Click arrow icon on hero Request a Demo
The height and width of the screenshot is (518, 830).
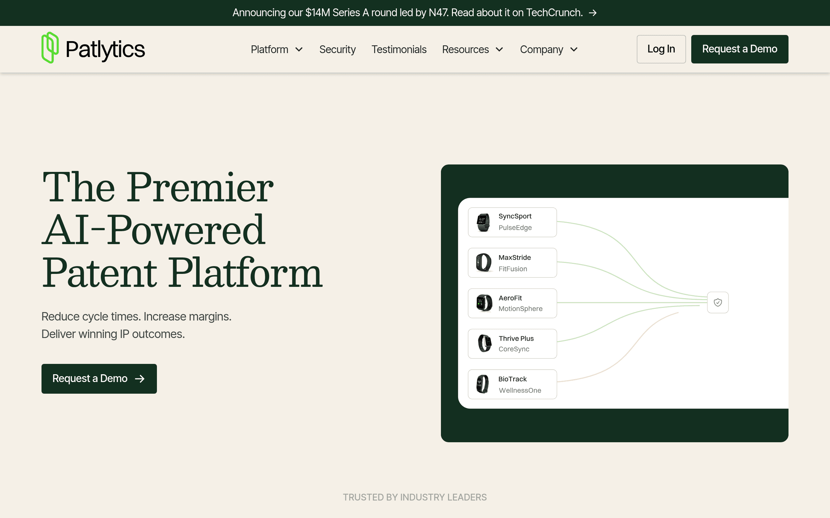click(x=140, y=378)
